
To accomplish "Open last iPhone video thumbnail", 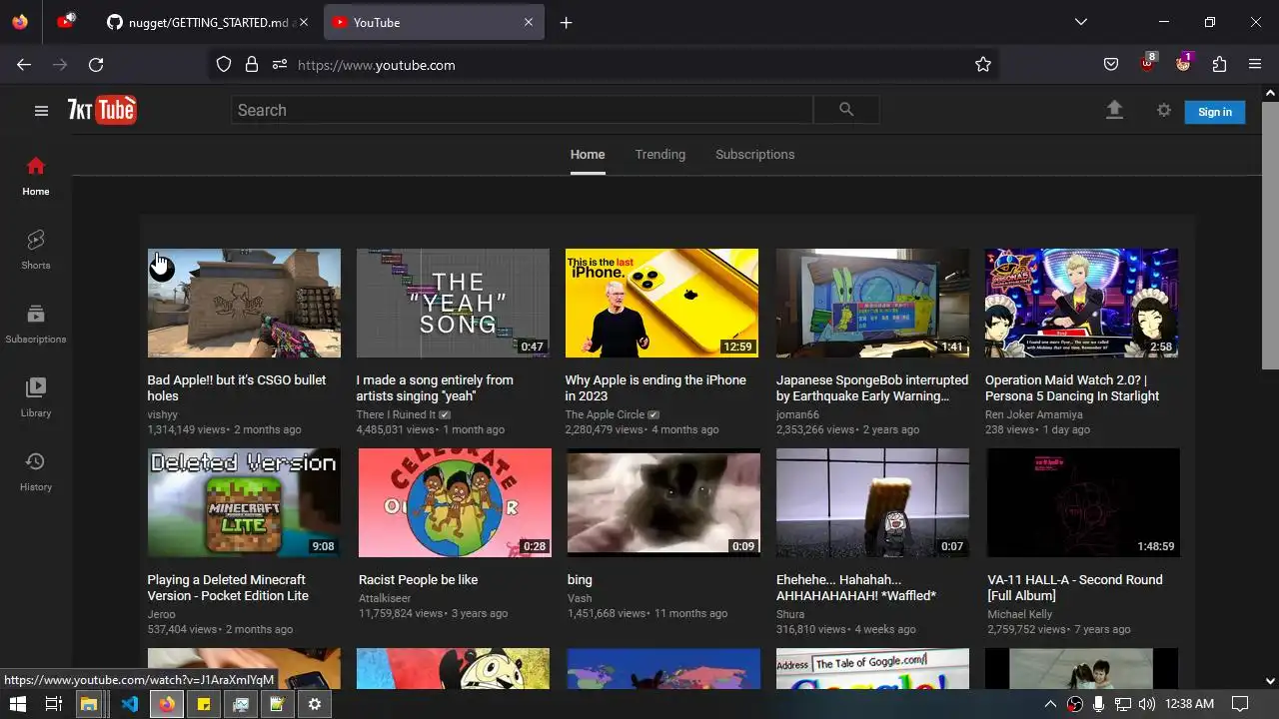I will (661, 303).
